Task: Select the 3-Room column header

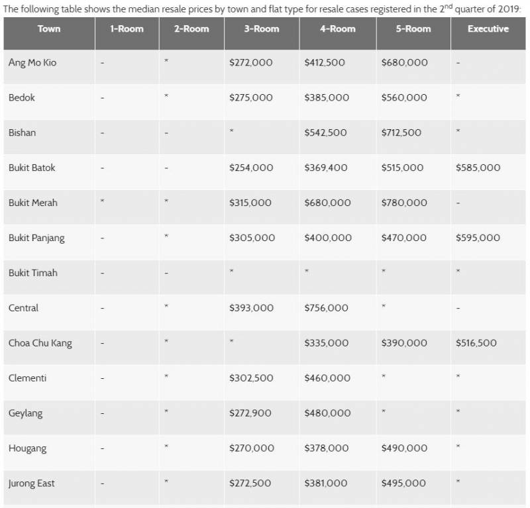Action: [262, 29]
